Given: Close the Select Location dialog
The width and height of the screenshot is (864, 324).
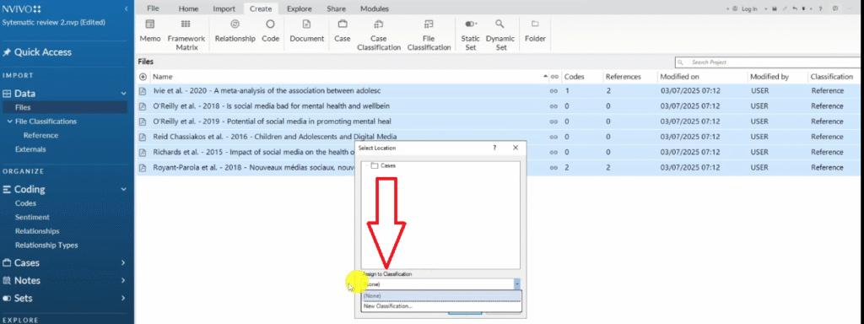Looking at the screenshot, I should pyautogui.click(x=516, y=148).
